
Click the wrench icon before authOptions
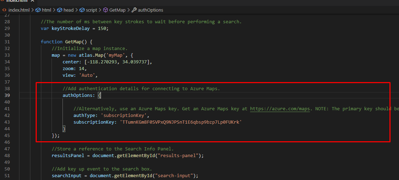[134, 10]
